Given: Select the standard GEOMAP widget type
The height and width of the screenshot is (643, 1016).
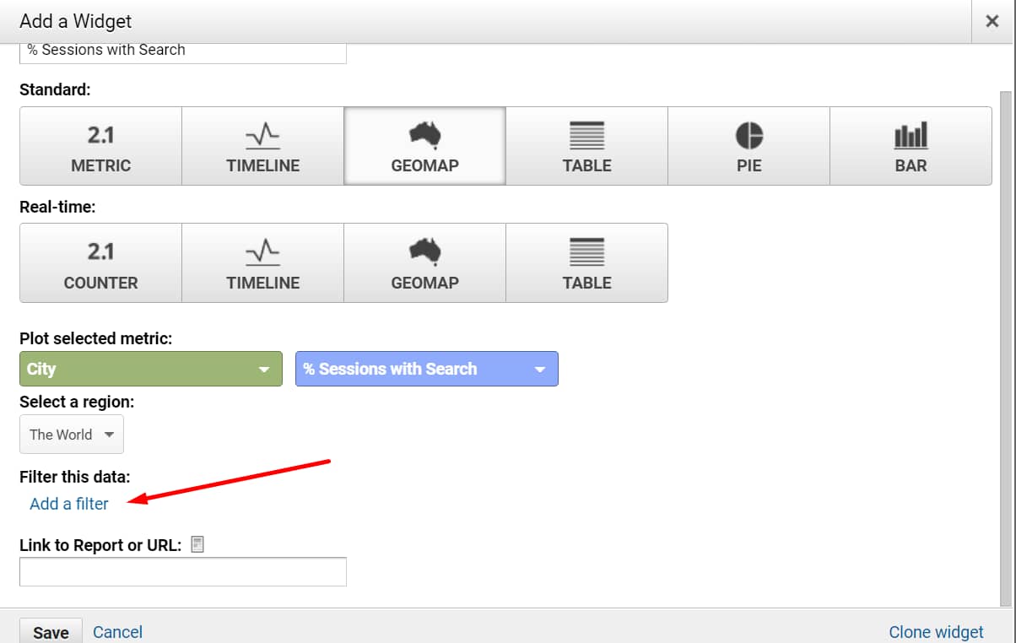Looking at the screenshot, I should 424,146.
